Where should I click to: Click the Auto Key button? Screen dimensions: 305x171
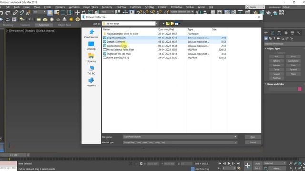tap(257, 164)
